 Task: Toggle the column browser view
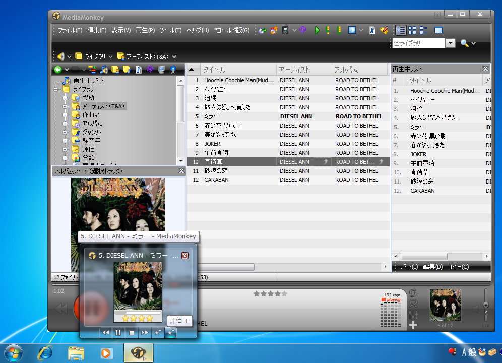pyautogui.click(x=438, y=30)
